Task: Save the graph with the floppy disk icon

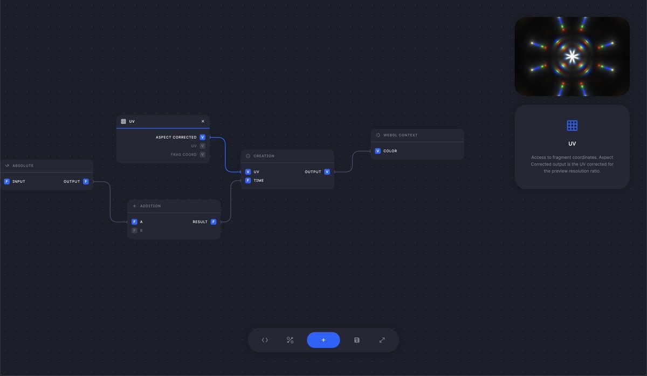Action: (357, 340)
